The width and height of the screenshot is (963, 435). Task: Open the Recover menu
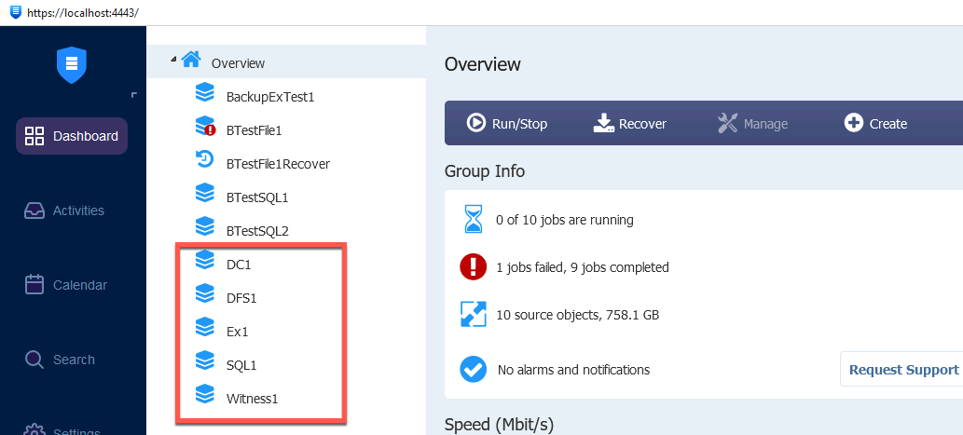[x=629, y=123]
